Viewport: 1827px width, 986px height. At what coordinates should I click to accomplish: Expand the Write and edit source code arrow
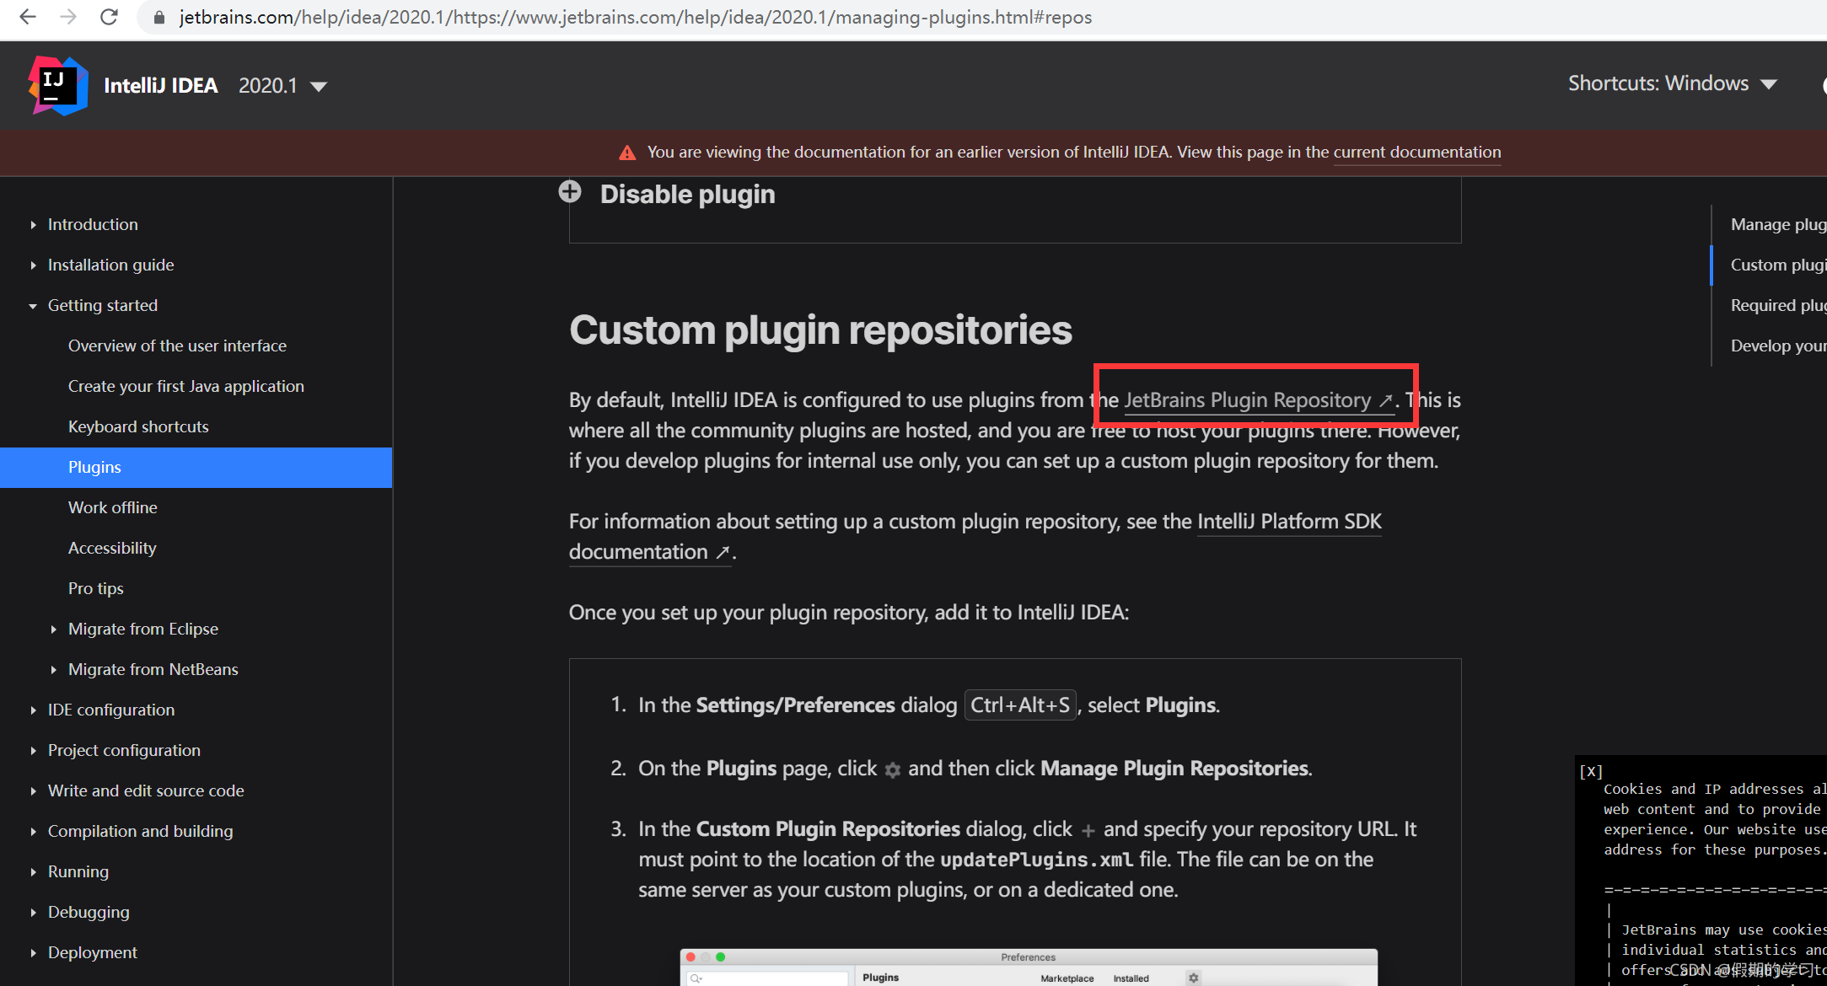[33, 791]
